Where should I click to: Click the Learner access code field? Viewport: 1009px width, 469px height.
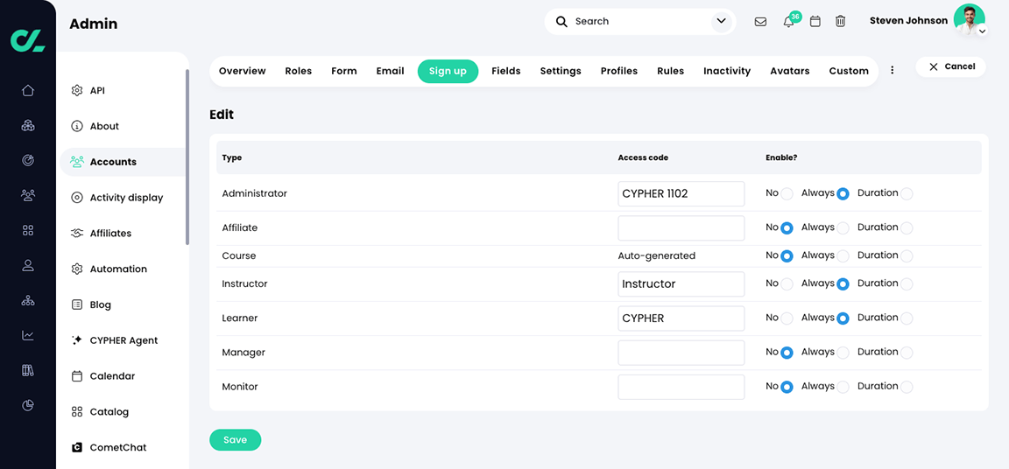pos(681,318)
